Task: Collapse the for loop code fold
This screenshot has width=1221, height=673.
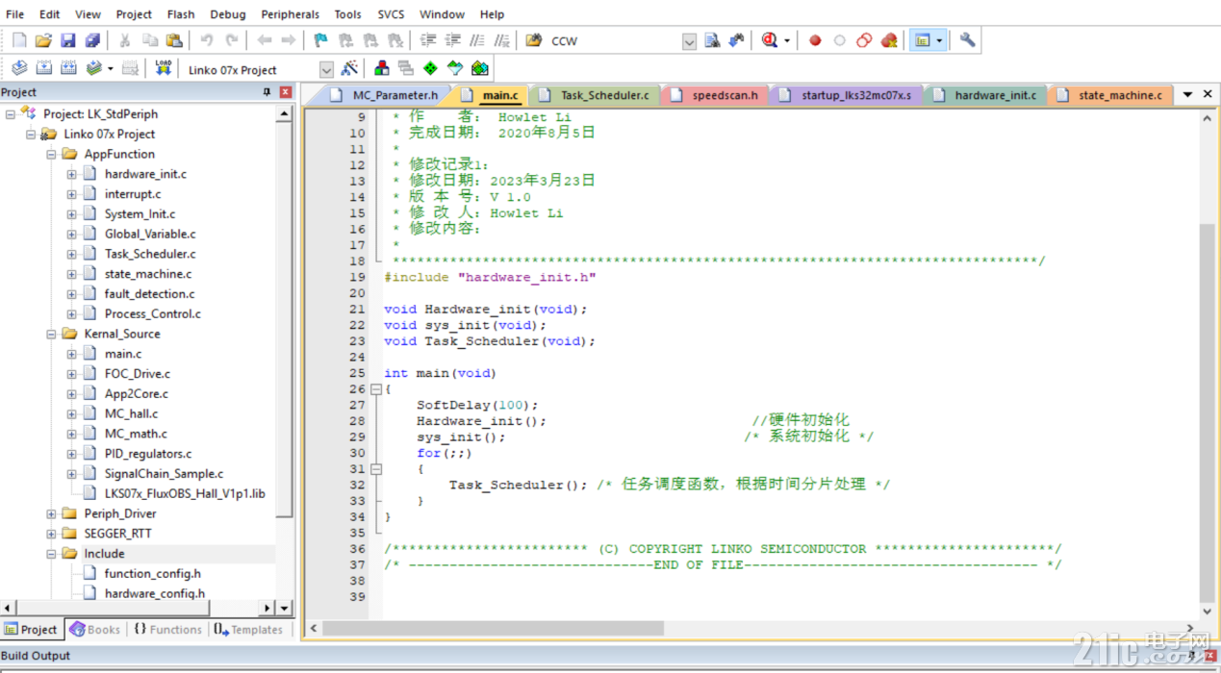Action: [x=375, y=469]
